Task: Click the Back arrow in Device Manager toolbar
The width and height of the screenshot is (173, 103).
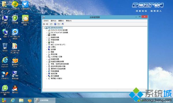Action: tap(44, 24)
